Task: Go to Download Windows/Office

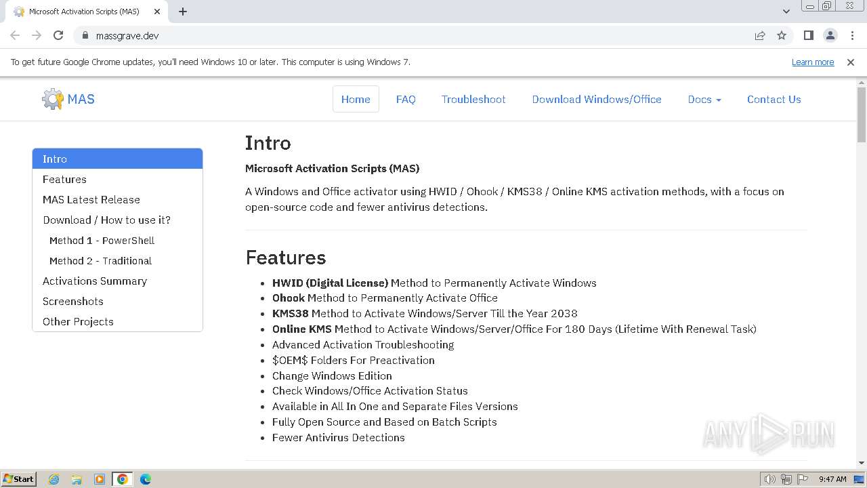Action: [597, 99]
